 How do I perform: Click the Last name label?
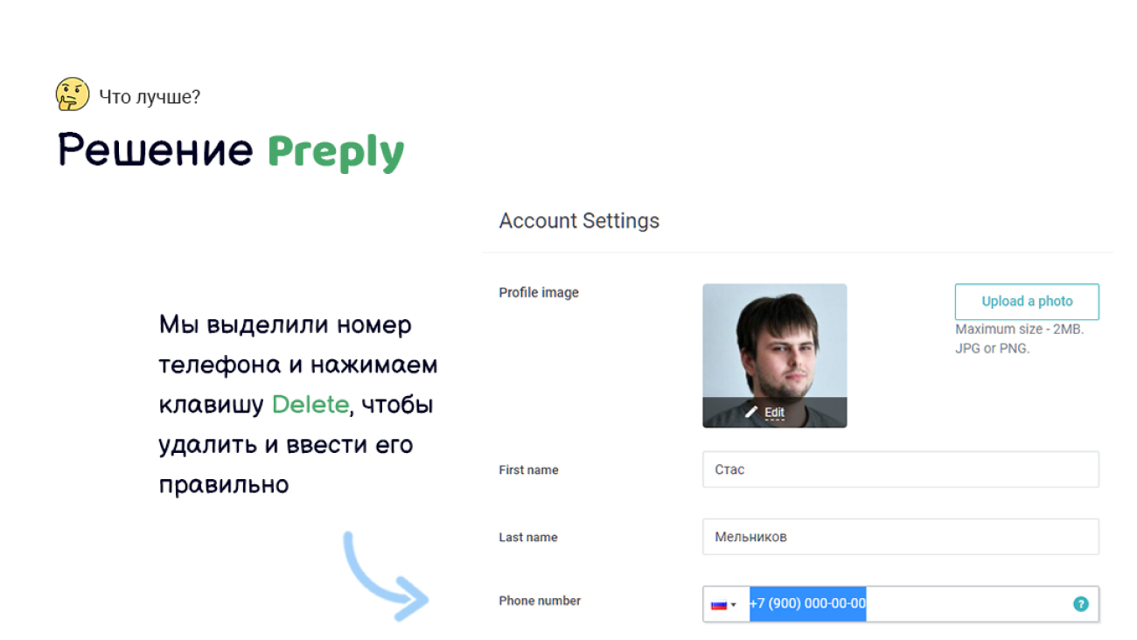coord(528,538)
